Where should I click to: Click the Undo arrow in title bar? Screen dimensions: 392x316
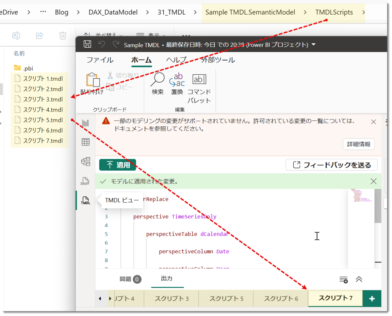(102, 44)
